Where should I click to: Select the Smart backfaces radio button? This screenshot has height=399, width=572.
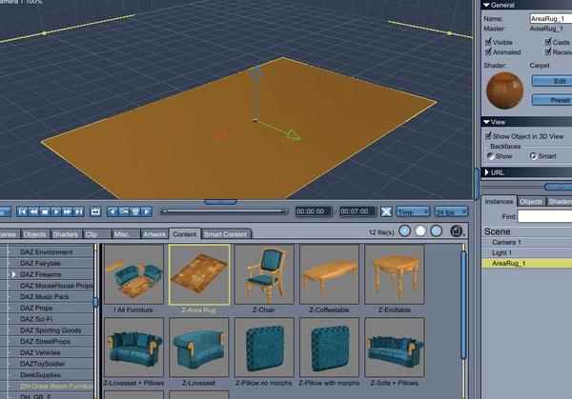(x=533, y=156)
